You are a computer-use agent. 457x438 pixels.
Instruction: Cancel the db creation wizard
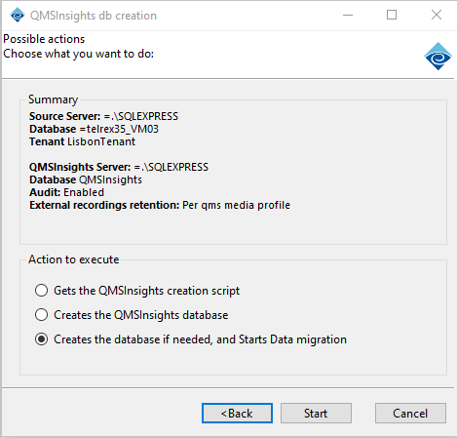coord(410,414)
